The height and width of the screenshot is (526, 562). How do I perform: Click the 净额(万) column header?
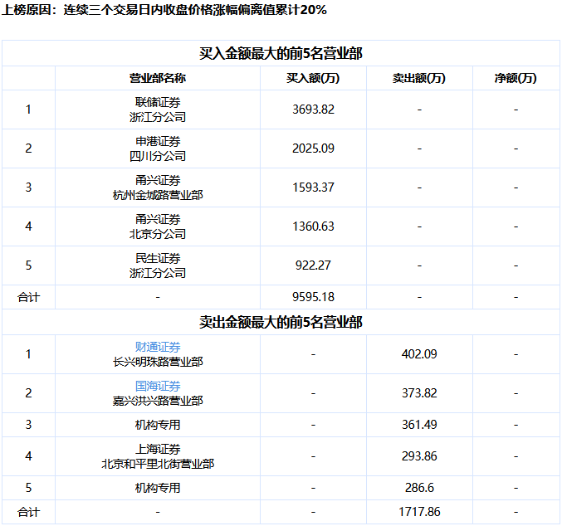[516, 78]
